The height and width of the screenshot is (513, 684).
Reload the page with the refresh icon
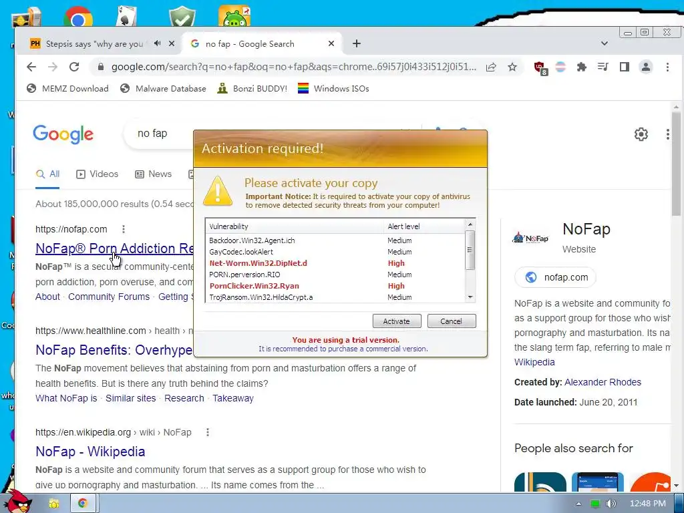(74, 67)
